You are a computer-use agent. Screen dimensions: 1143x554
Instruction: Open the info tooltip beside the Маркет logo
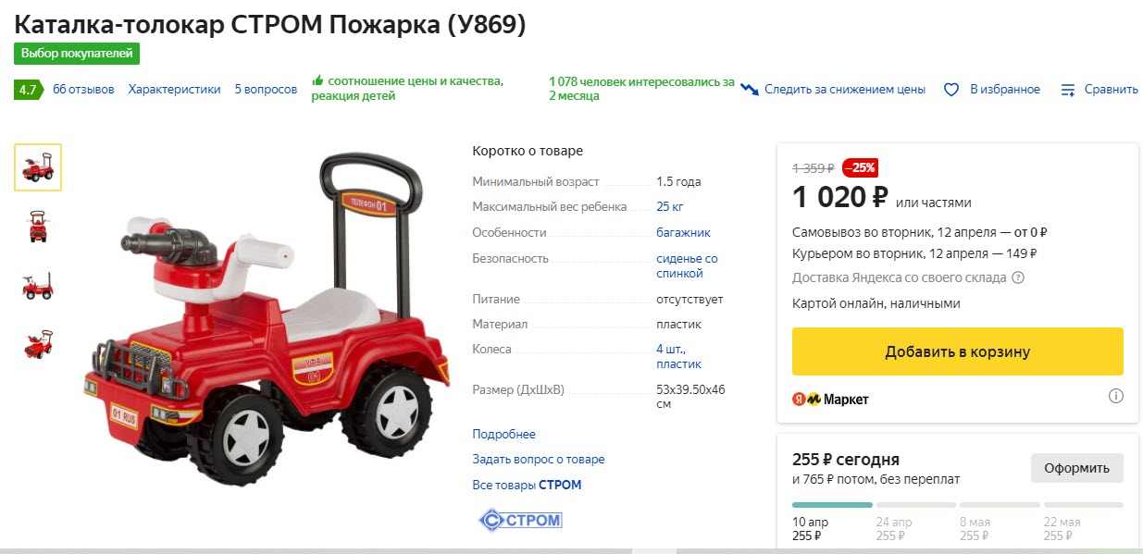[x=1115, y=395]
